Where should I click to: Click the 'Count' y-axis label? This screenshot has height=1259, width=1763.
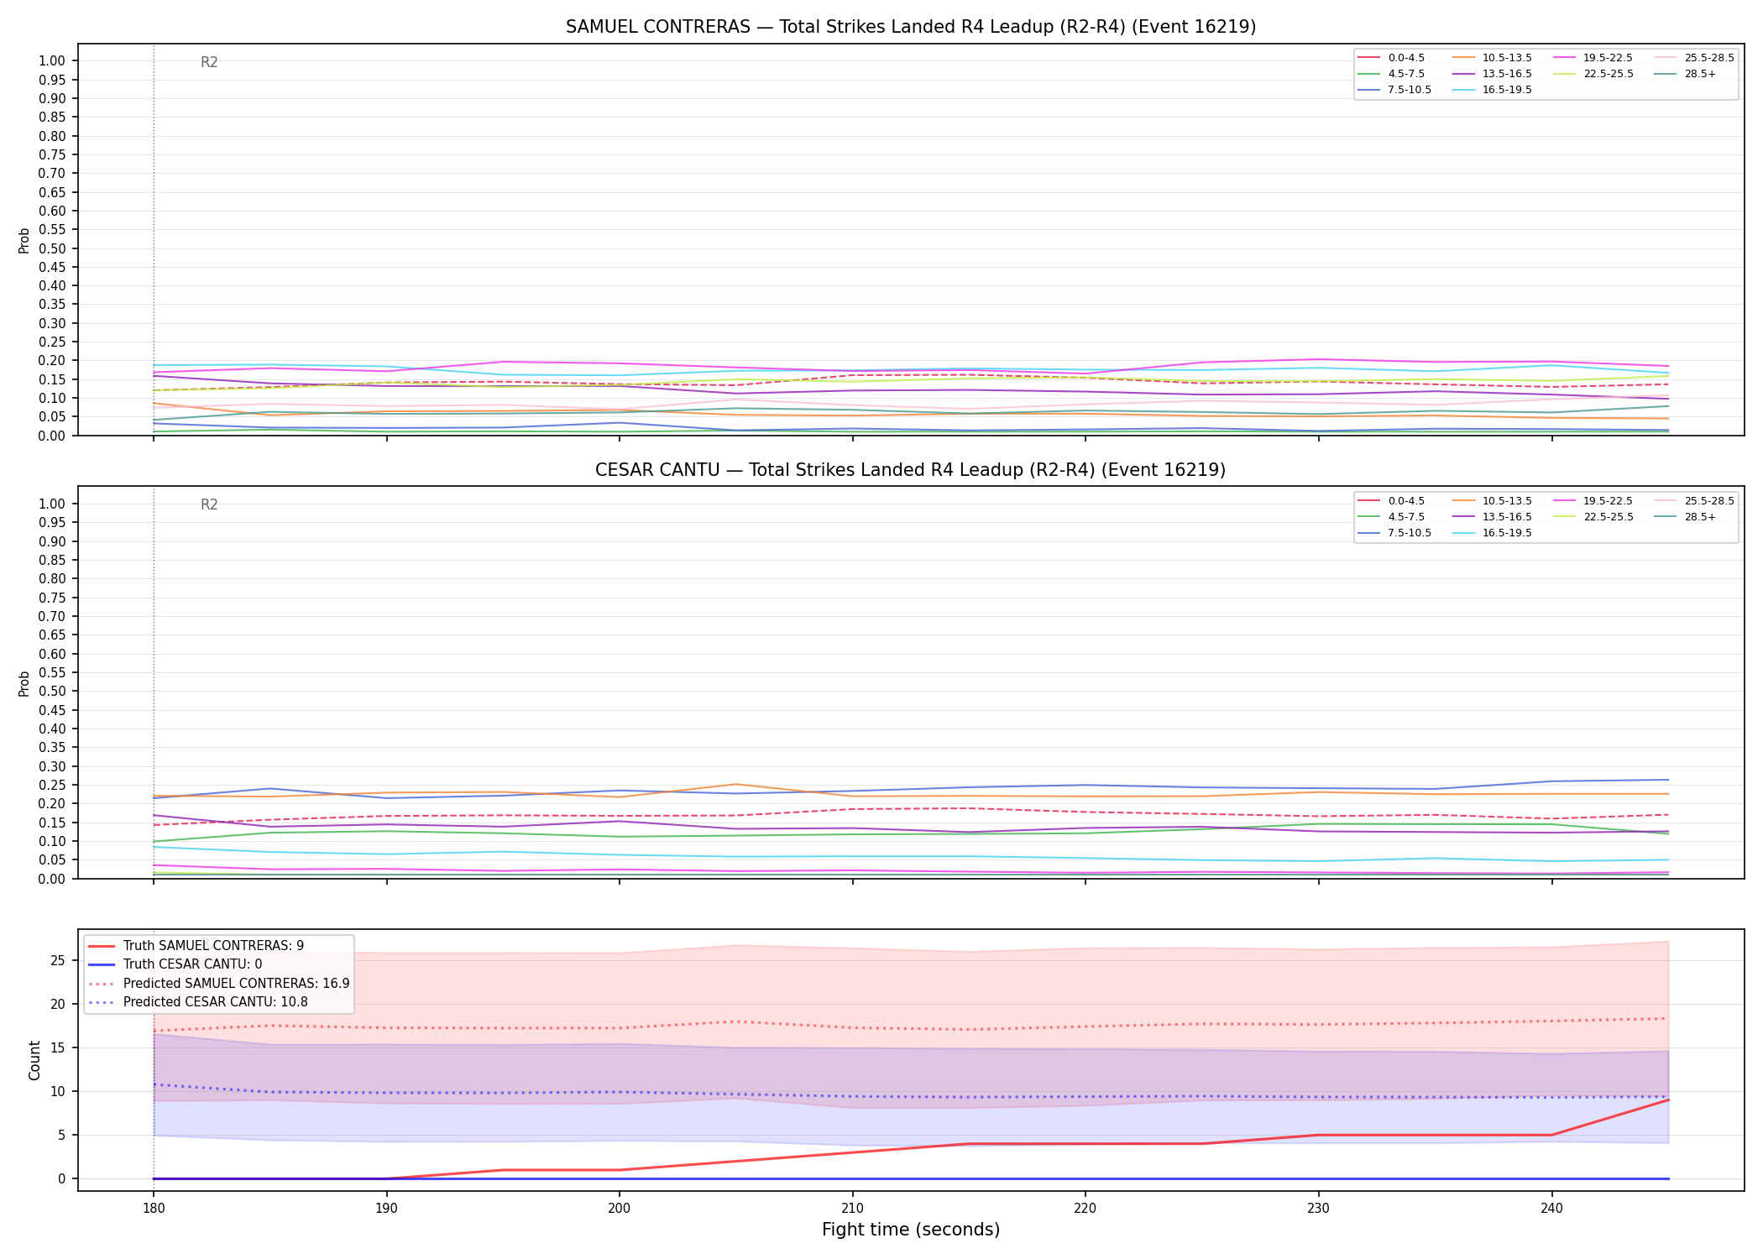pos(34,1060)
